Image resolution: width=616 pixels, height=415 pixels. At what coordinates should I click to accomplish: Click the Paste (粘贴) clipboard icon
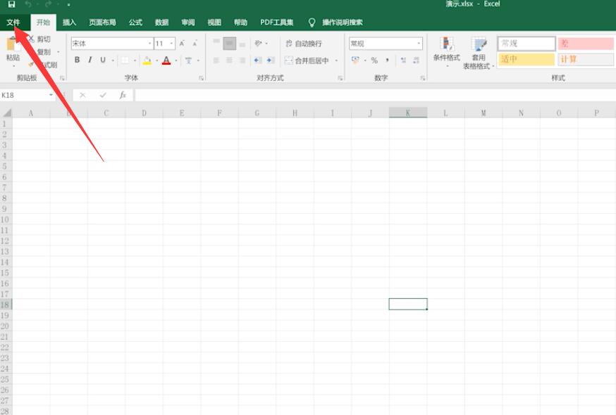tap(12, 44)
